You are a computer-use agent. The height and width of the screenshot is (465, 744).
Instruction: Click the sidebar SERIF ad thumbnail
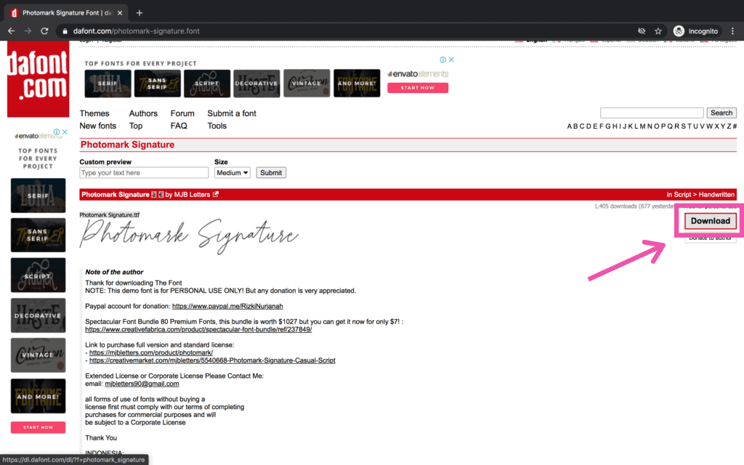point(38,195)
